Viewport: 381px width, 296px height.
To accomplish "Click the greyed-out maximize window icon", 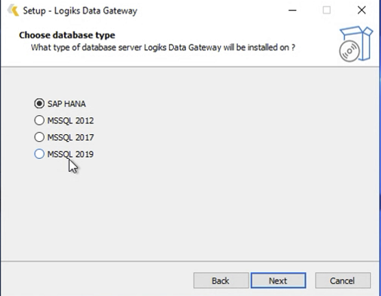I will 326,10.
